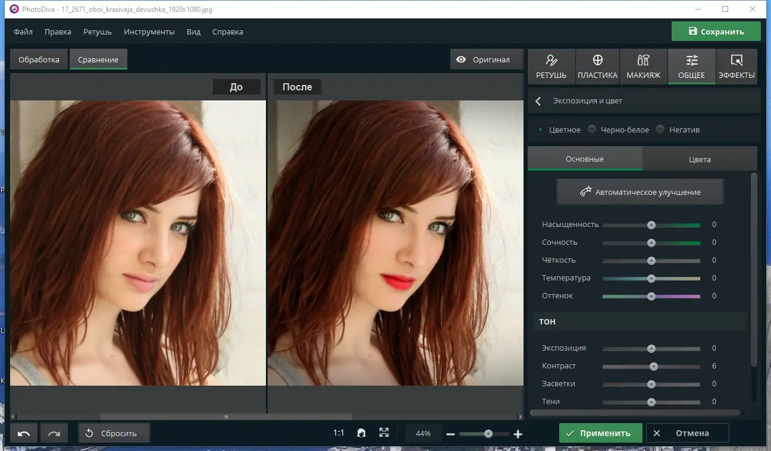Screen dimensions: 771x451
Task: Click the undo arrow icon
Action: [x=24, y=433]
